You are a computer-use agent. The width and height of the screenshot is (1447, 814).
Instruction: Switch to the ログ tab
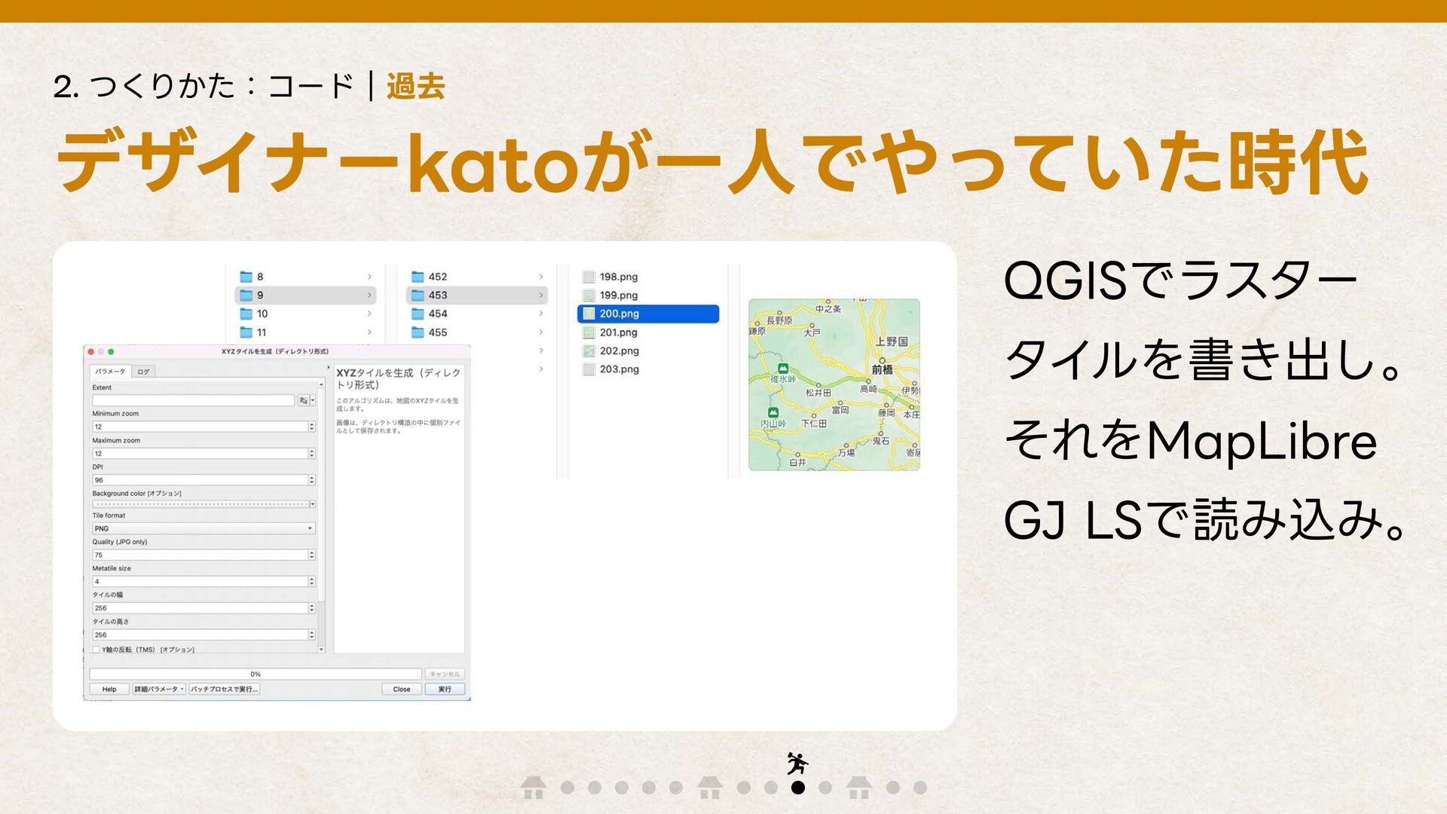pyautogui.click(x=143, y=372)
